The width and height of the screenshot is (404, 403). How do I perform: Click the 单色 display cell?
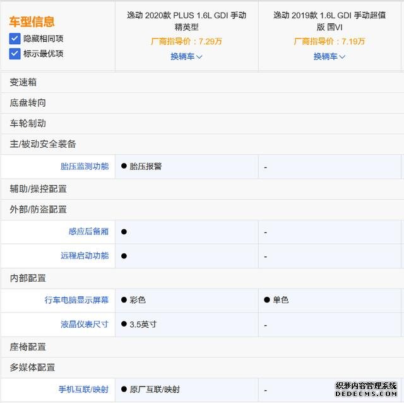(280, 300)
